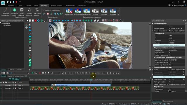
Task: Open the Video effects icon
Action: [22, 10]
